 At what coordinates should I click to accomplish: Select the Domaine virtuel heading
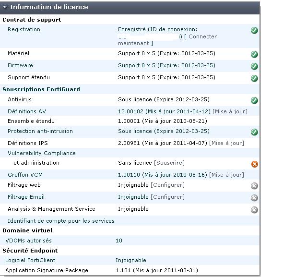point(27,230)
